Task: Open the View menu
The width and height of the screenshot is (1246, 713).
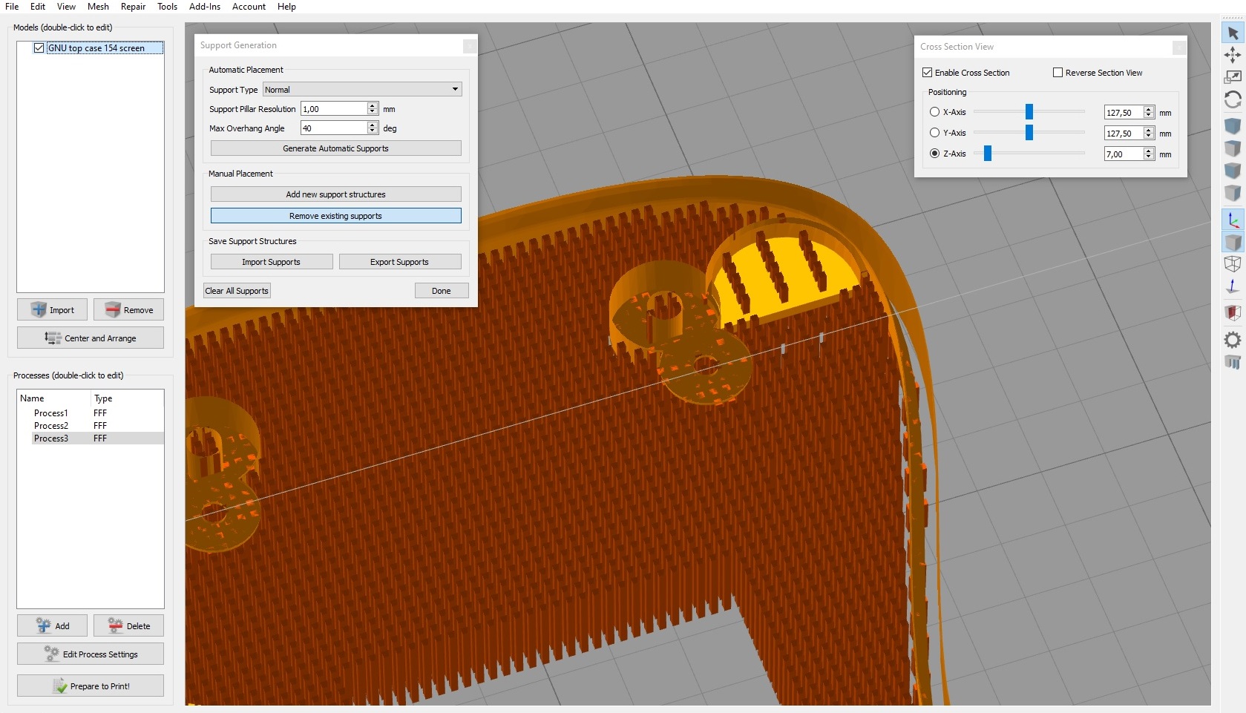Action: pyautogui.click(x=66, y=7)
